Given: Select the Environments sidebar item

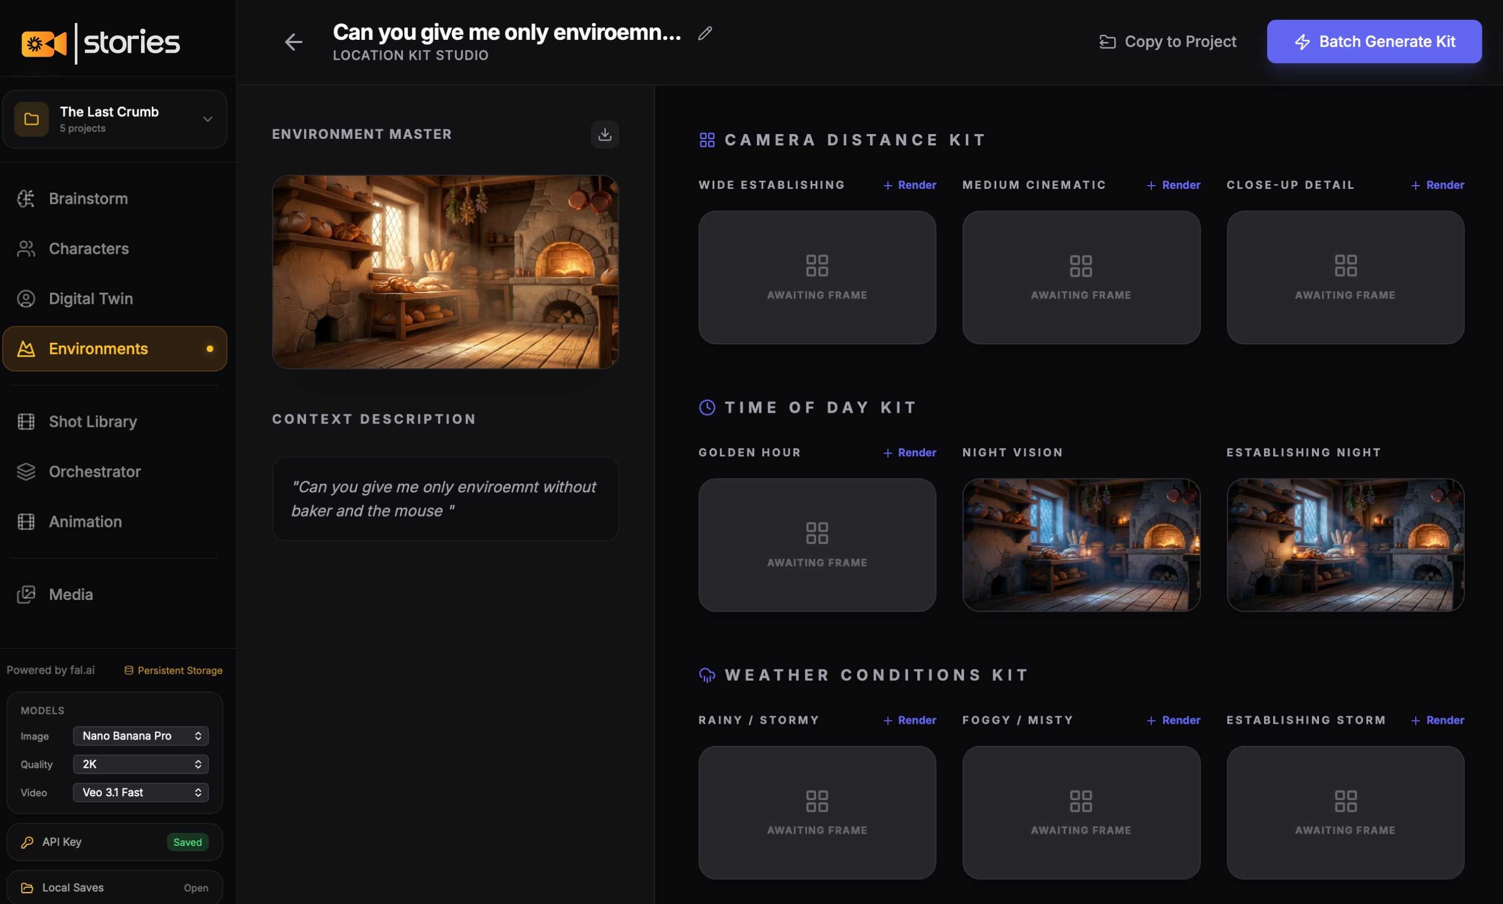Looking at the screenshot, I should point(115,349).
